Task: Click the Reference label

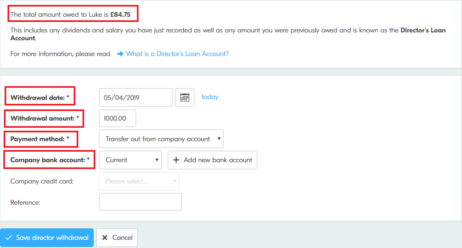Action: (25, 202)
